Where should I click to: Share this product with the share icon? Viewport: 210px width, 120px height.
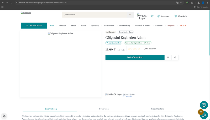pyautogui.click(x=175, y=57)
